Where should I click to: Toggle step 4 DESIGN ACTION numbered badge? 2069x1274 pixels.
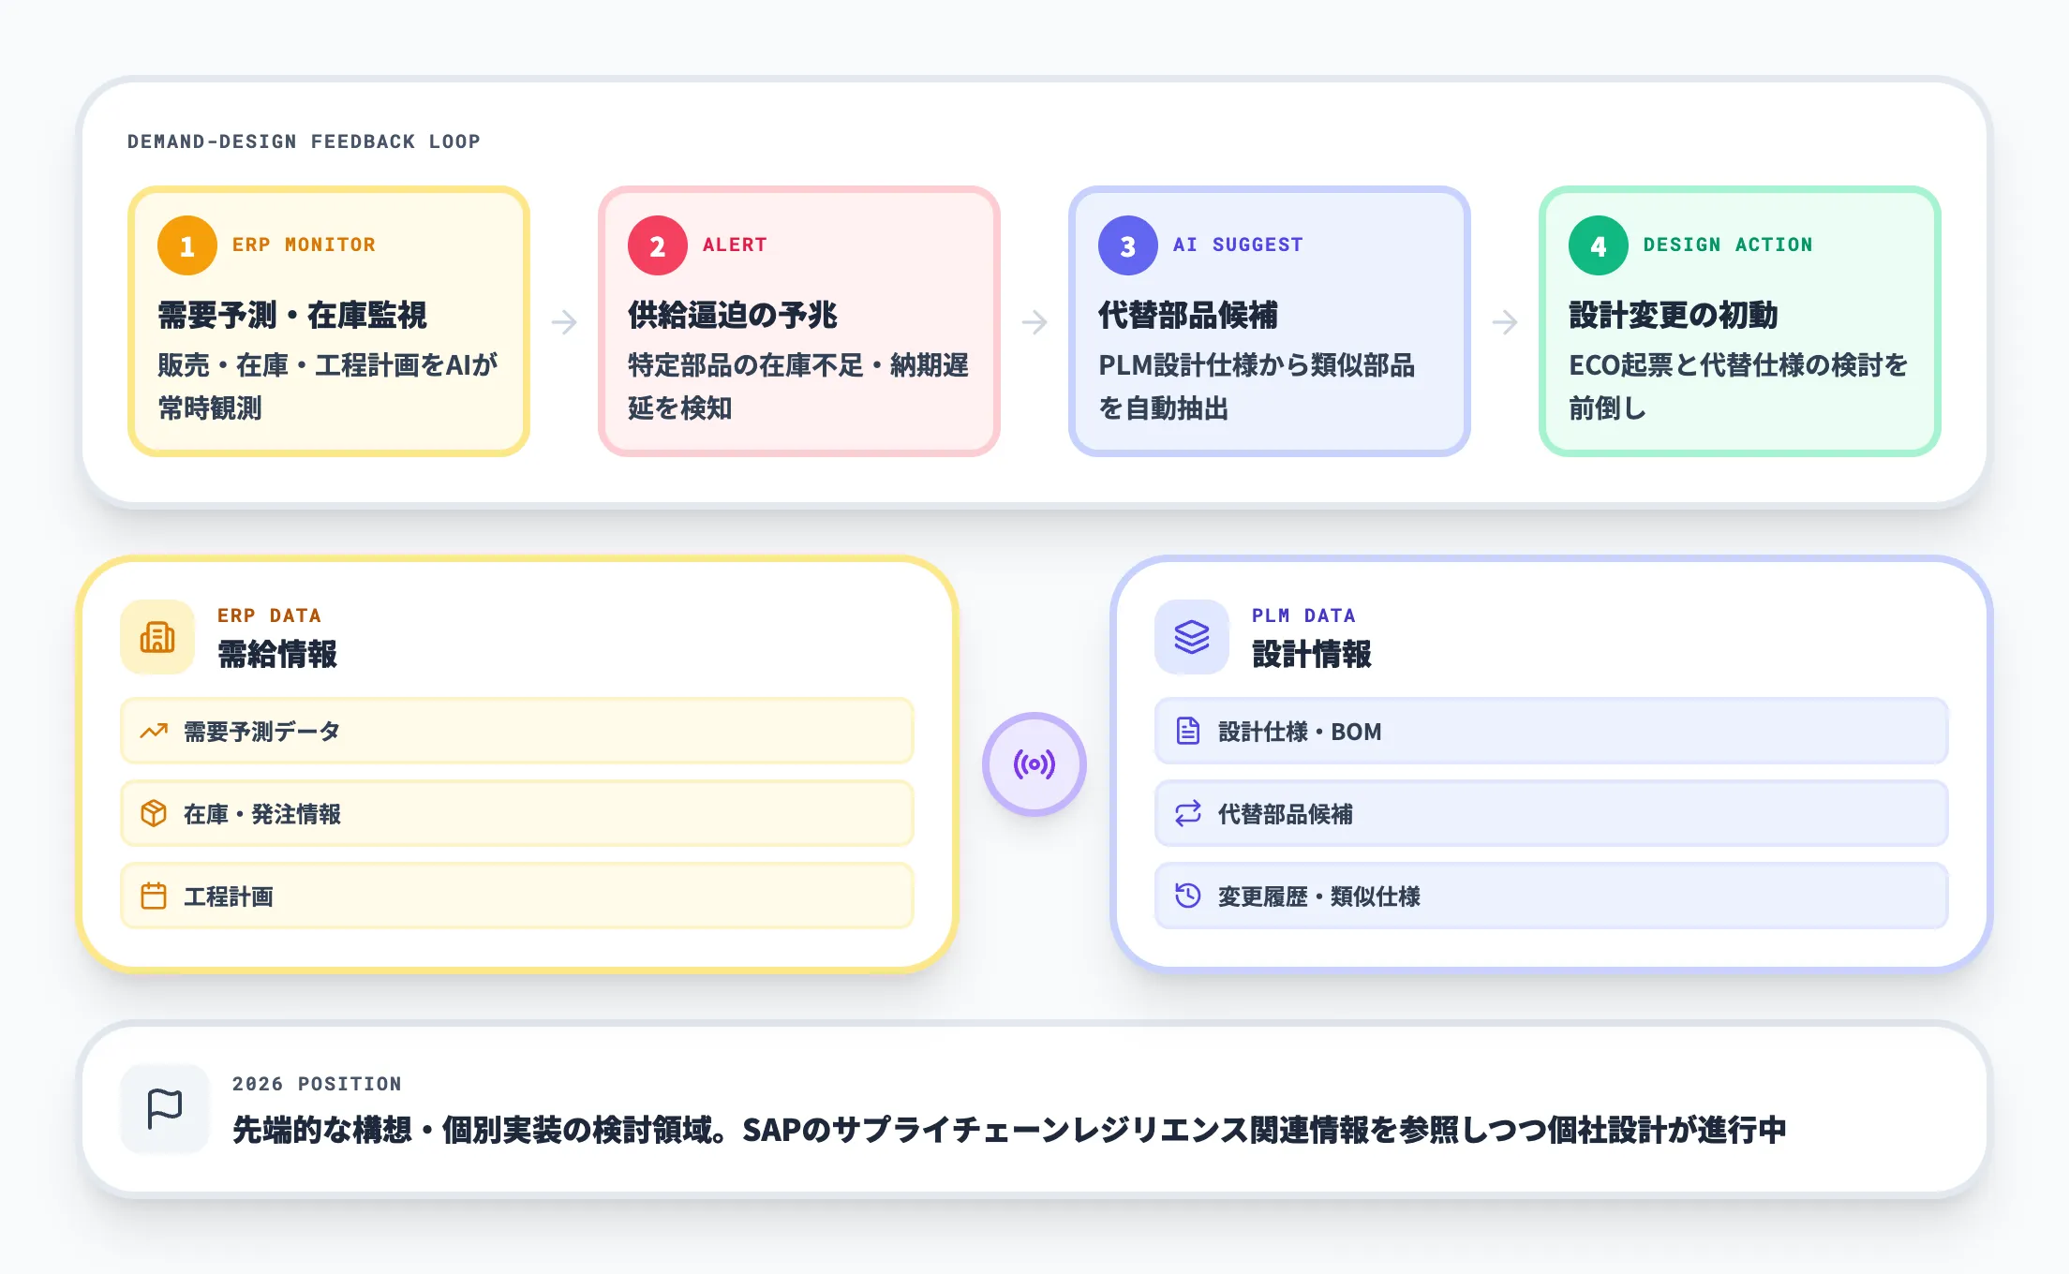pos(1596,244)
